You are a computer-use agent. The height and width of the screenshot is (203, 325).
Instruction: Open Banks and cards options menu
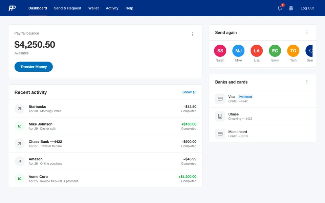(307, 82)
